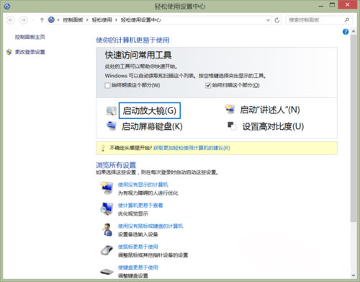Open the address bar history dropdown
This screenshot has height=282, width=360.
[268, 20]
